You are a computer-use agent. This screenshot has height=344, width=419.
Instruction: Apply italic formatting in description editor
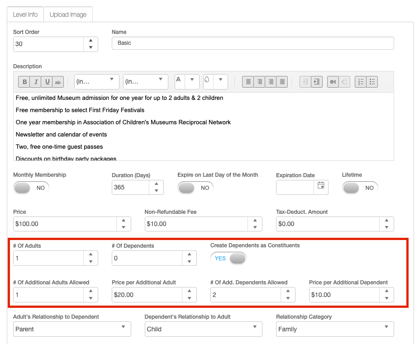click(36, 82)
